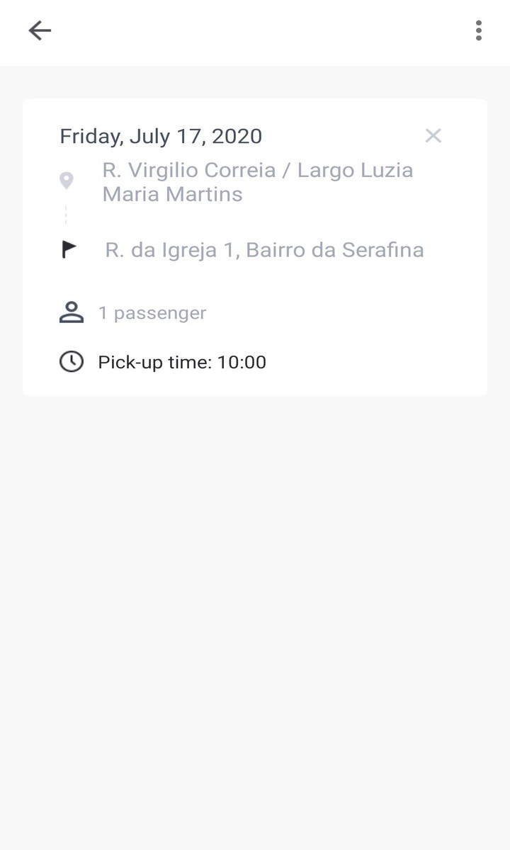Click the year 2020 in date heading
The width and height of the screenshot is (510, 850).
[237, 136]
